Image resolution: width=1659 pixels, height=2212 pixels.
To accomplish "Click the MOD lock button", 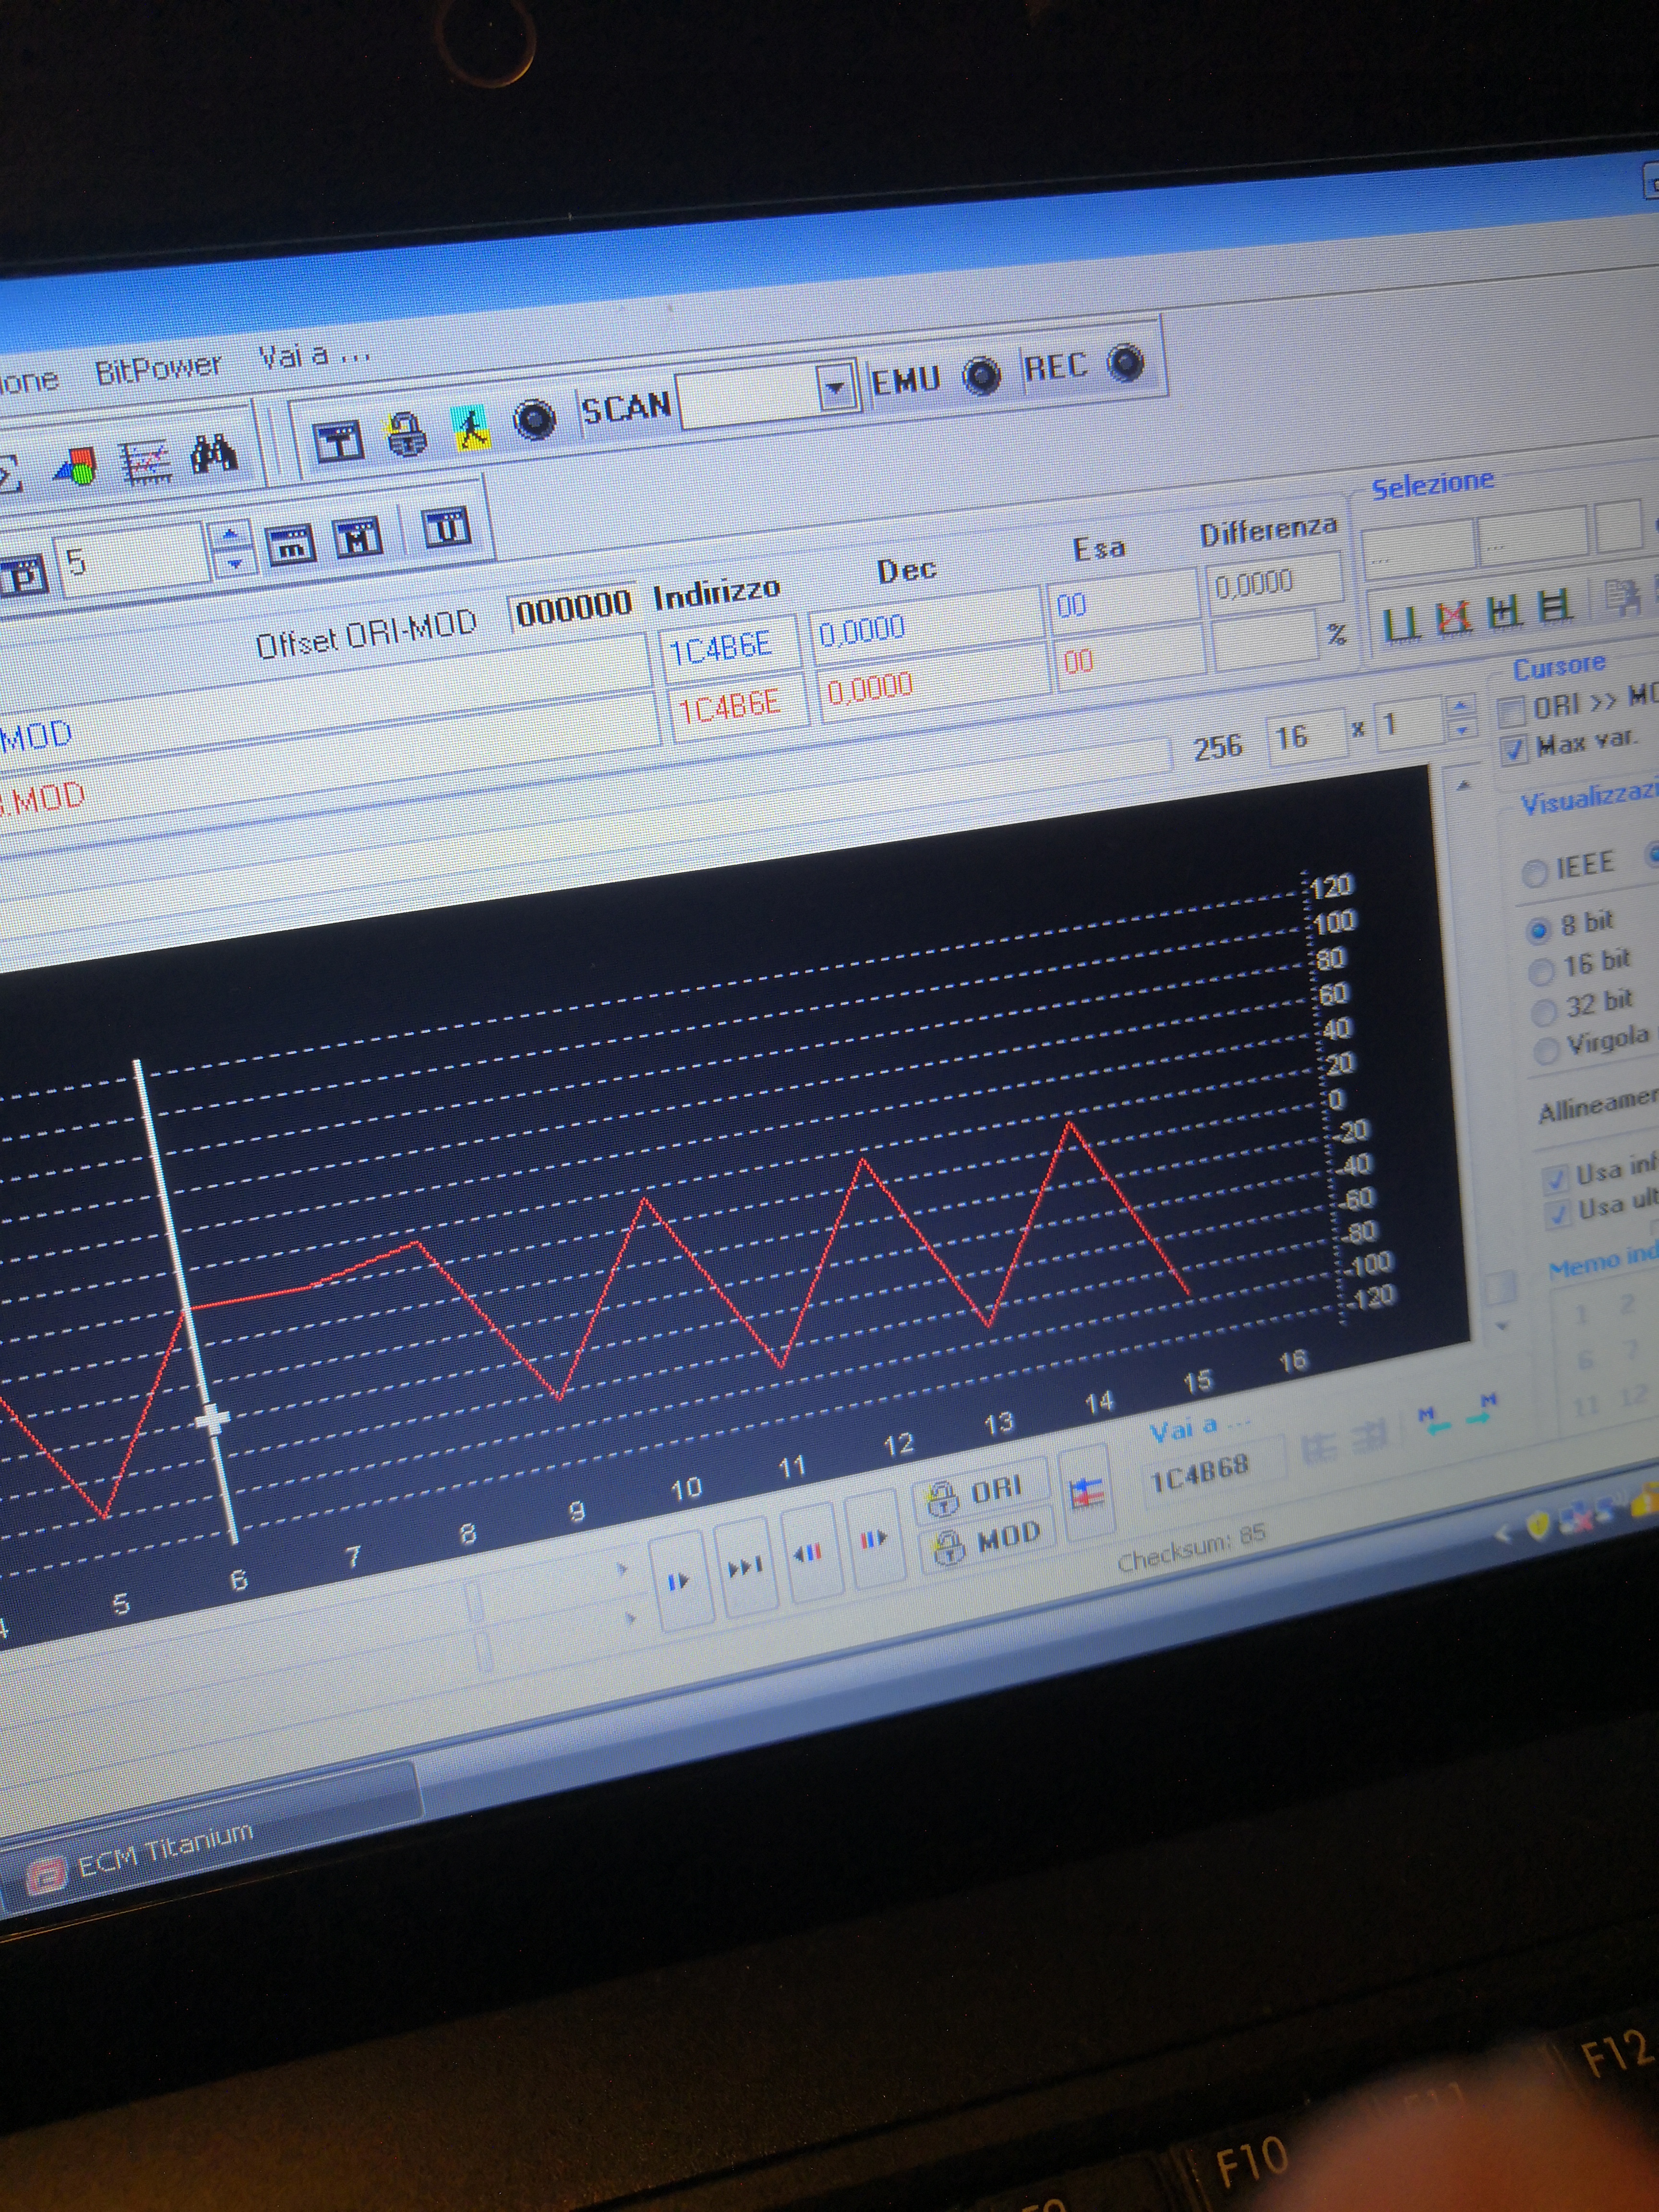I will 987,1542.
